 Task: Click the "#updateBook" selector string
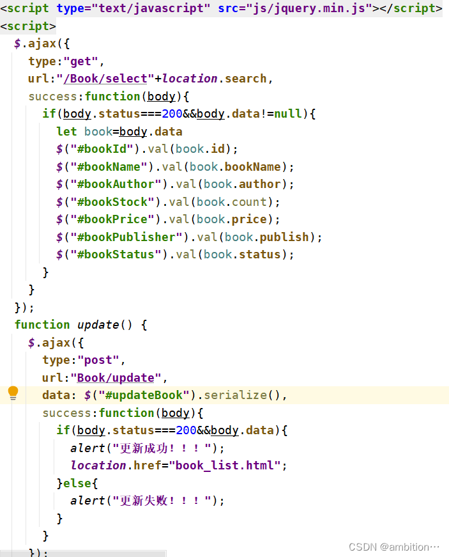pos(144,395)
